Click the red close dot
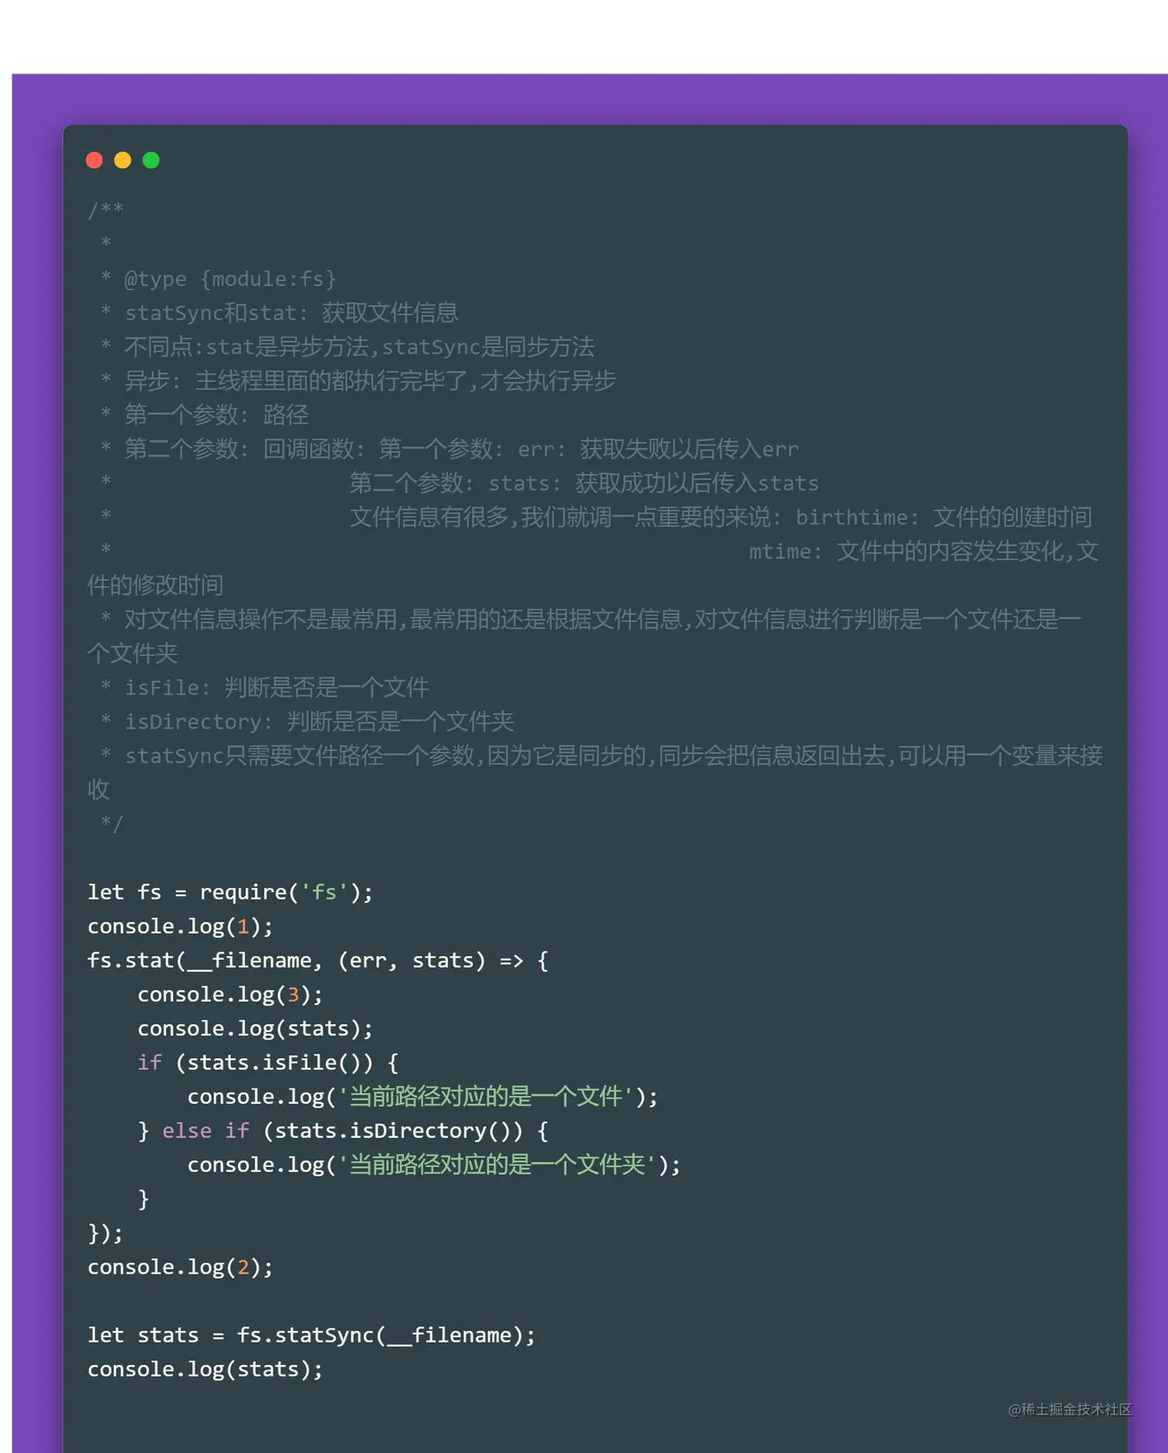 [x=94, y=160]
